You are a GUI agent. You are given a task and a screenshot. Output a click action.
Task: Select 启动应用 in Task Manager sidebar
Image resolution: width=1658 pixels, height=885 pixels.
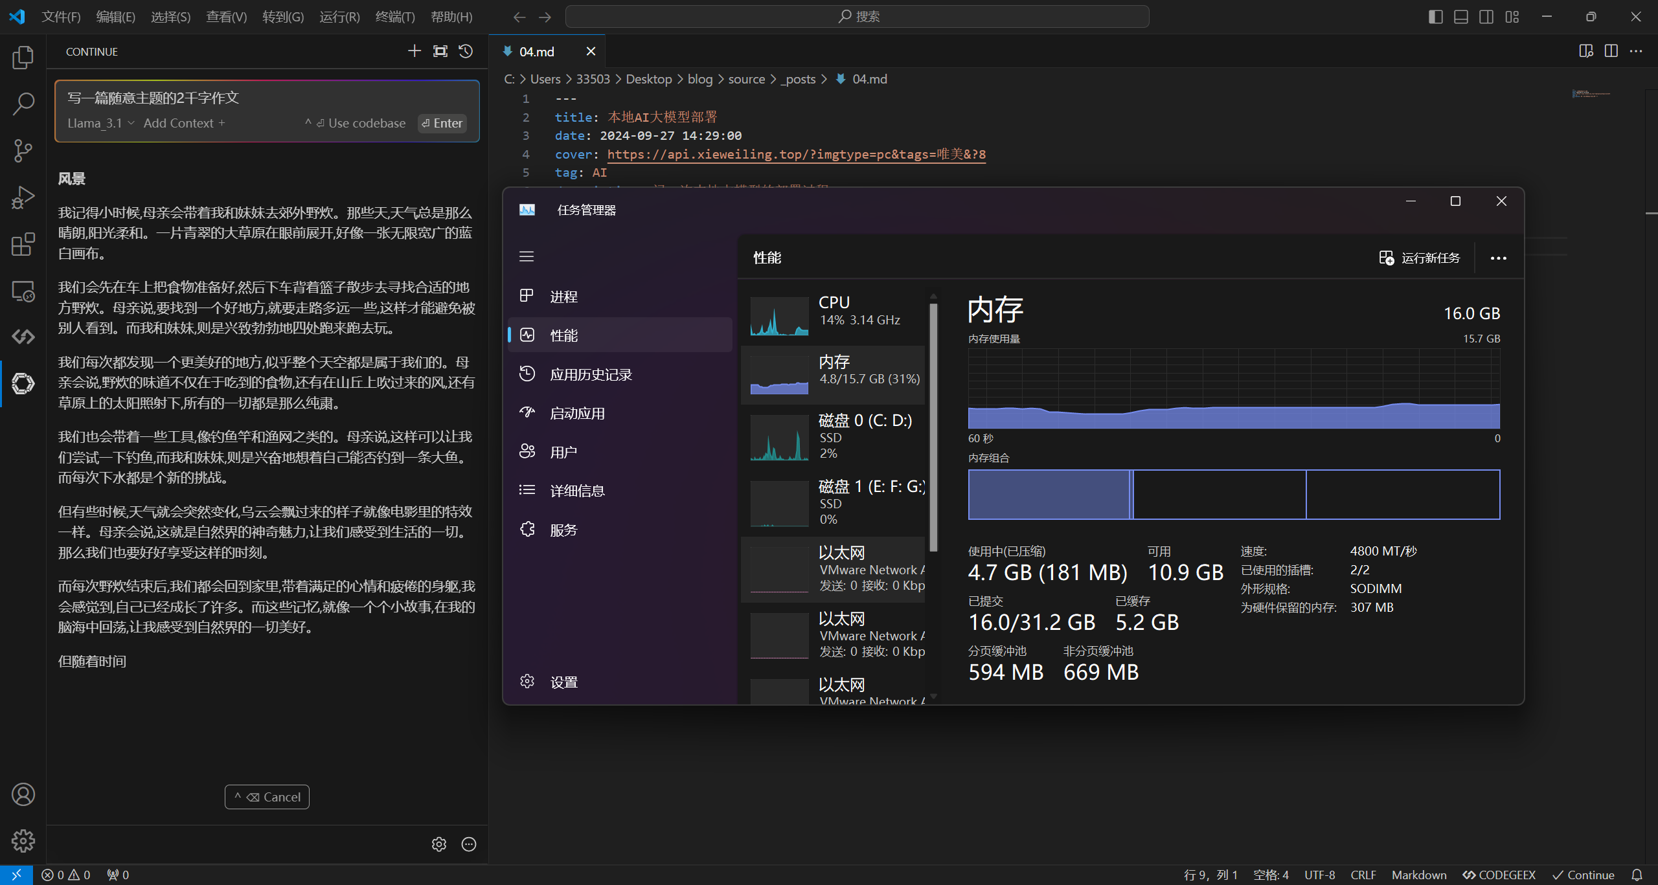click(577, 413)
